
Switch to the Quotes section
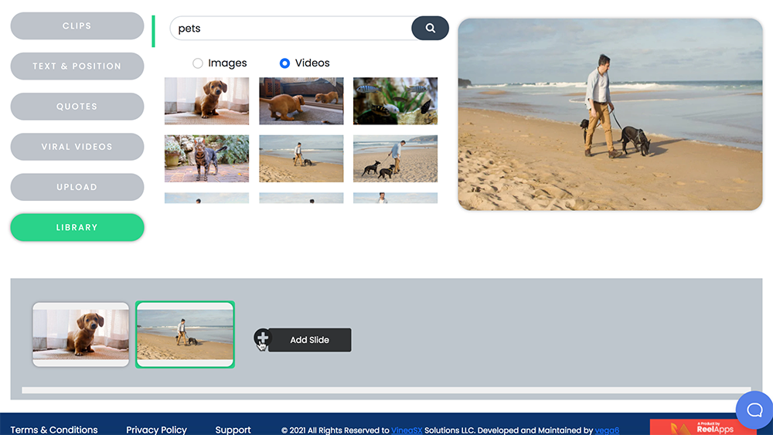pyautogui.click(x=77, y=107)
